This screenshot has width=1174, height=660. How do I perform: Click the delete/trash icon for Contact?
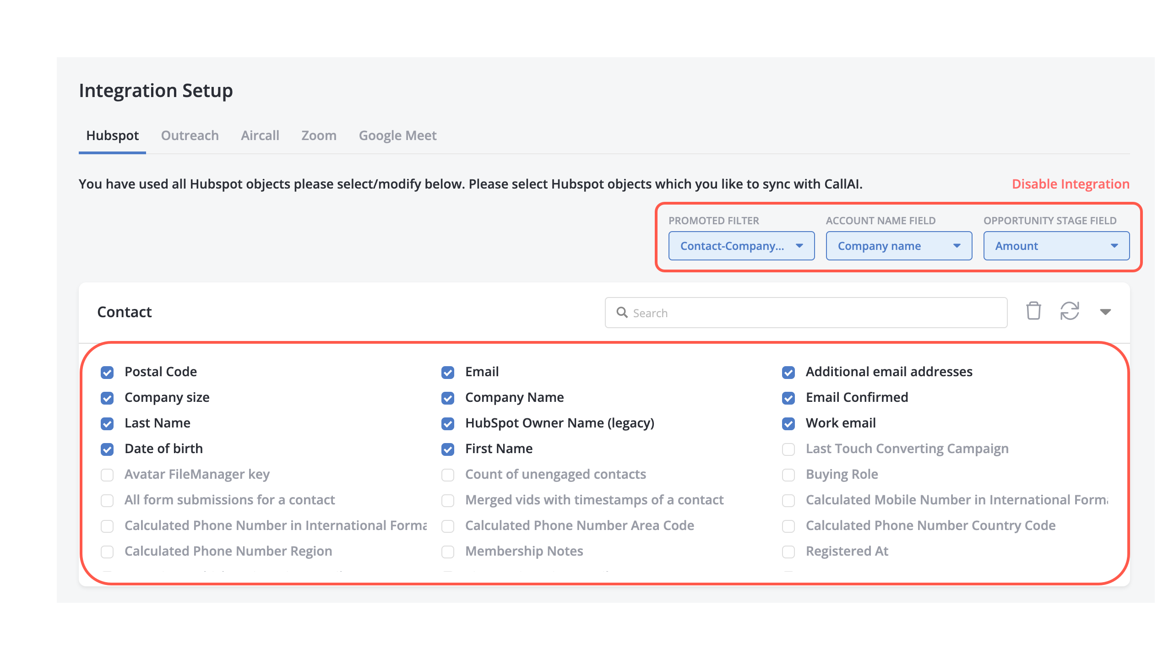tap(1034, 313)
